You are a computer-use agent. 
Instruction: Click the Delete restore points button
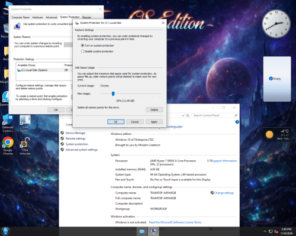pos(155,110)
